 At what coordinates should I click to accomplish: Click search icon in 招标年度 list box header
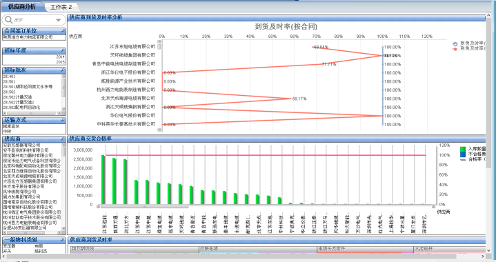(x=63, y=50)
